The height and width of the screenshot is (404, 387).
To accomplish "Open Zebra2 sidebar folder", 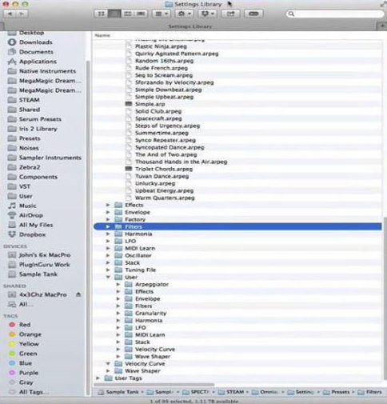I will click(30, 167).
